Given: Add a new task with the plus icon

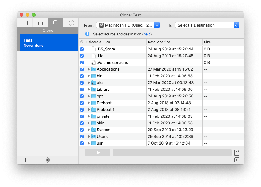Looking at the screenshot, I should pyautogui.click(x=25, y=160).
